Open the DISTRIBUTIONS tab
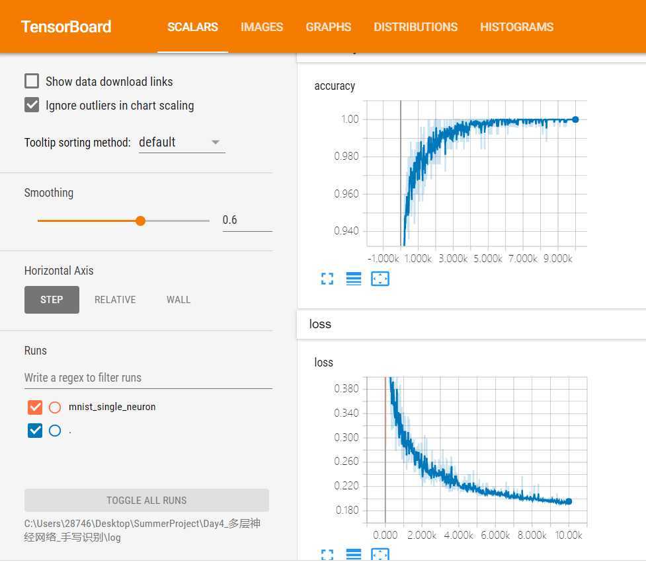The height and width of the screenshot is (562, 646). (x=415, y=27)
